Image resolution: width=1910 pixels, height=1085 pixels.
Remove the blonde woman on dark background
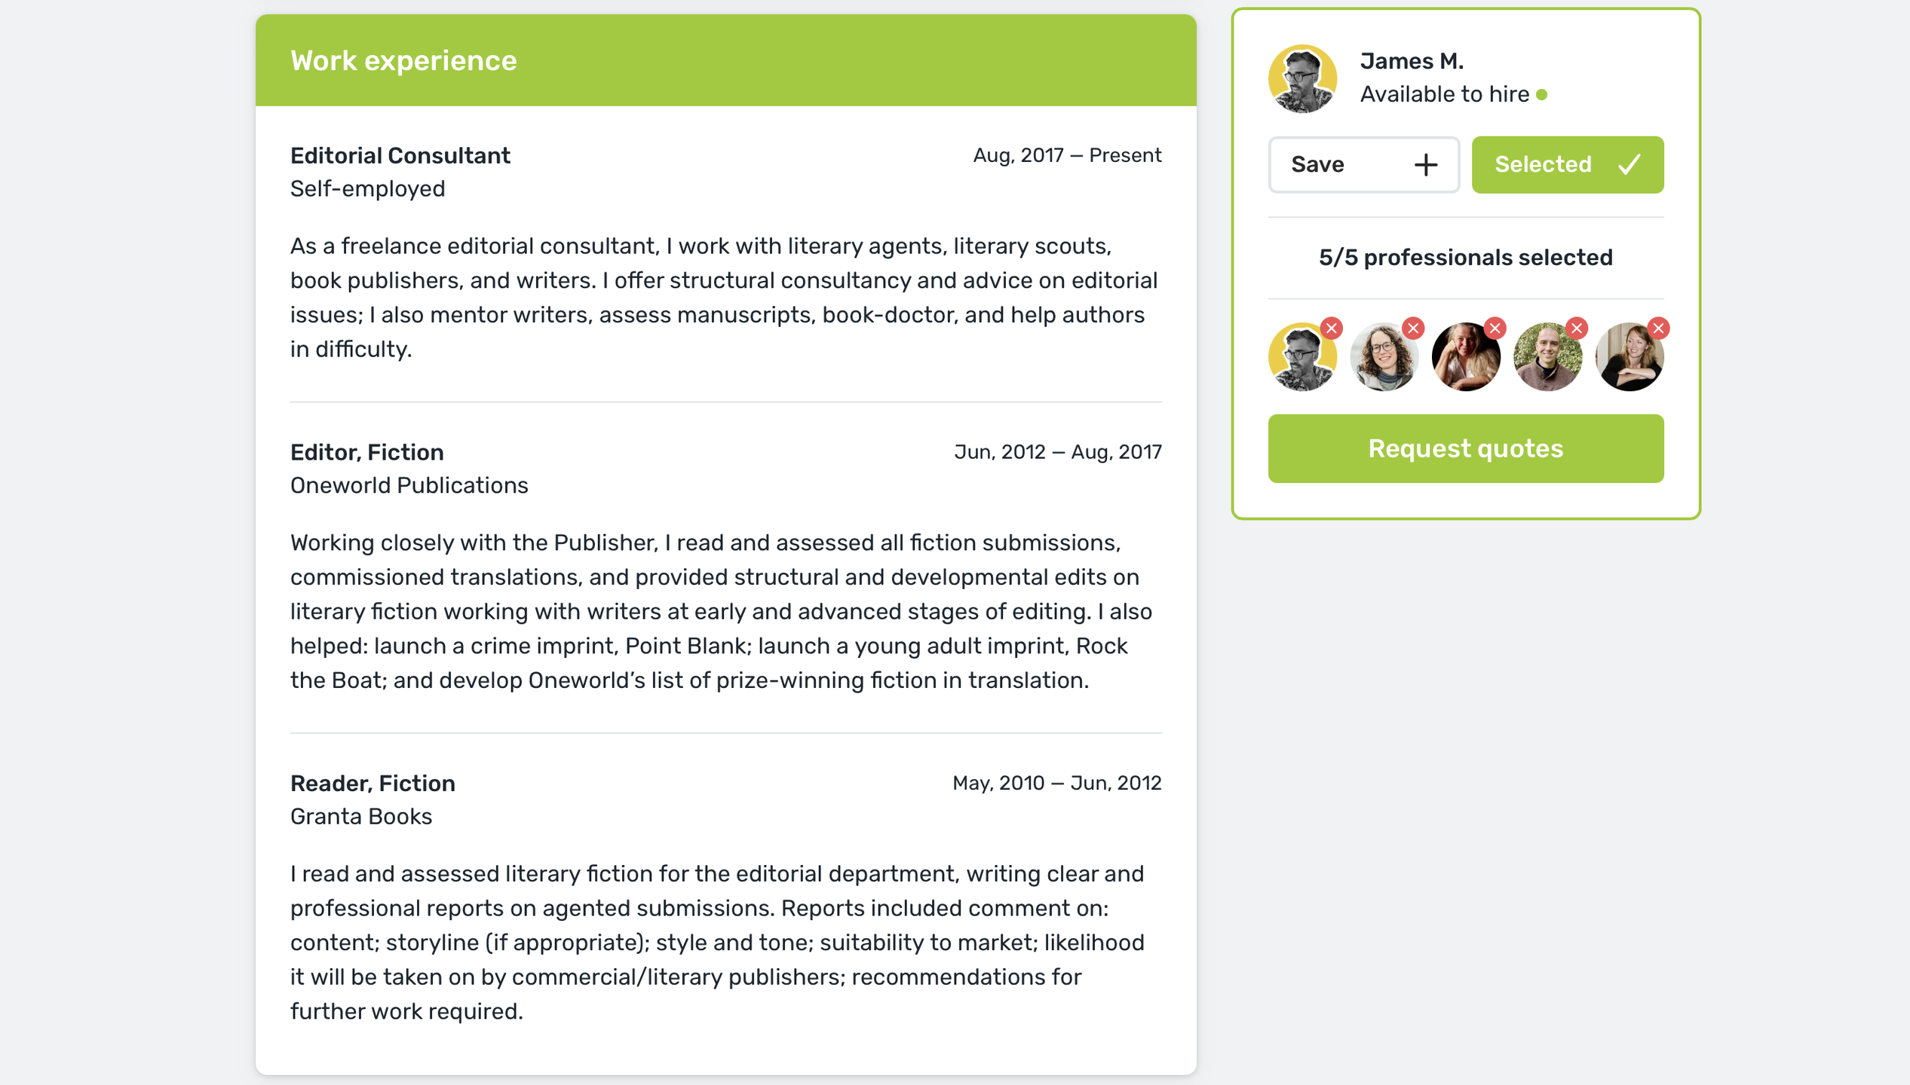[1495, 329]
